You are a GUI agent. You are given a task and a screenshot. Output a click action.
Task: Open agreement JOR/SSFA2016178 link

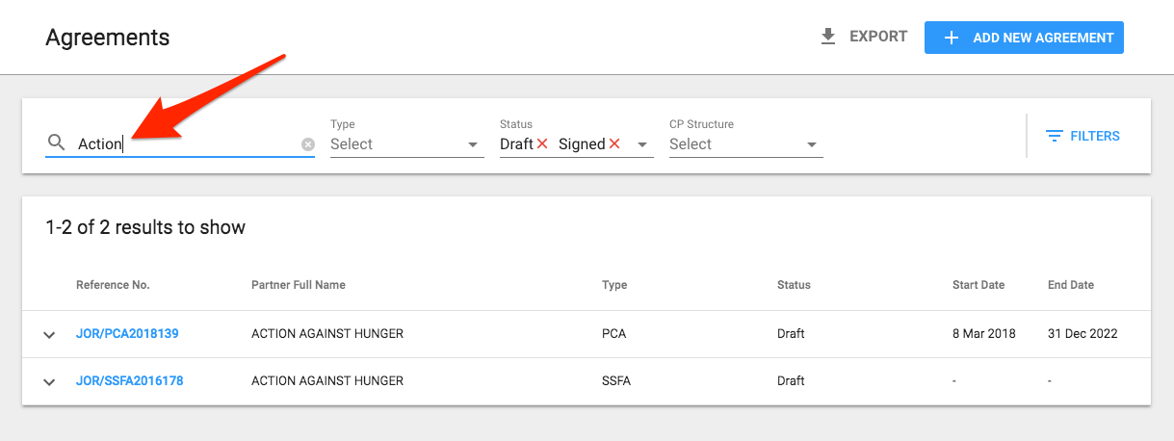click(x=130, y=381)
